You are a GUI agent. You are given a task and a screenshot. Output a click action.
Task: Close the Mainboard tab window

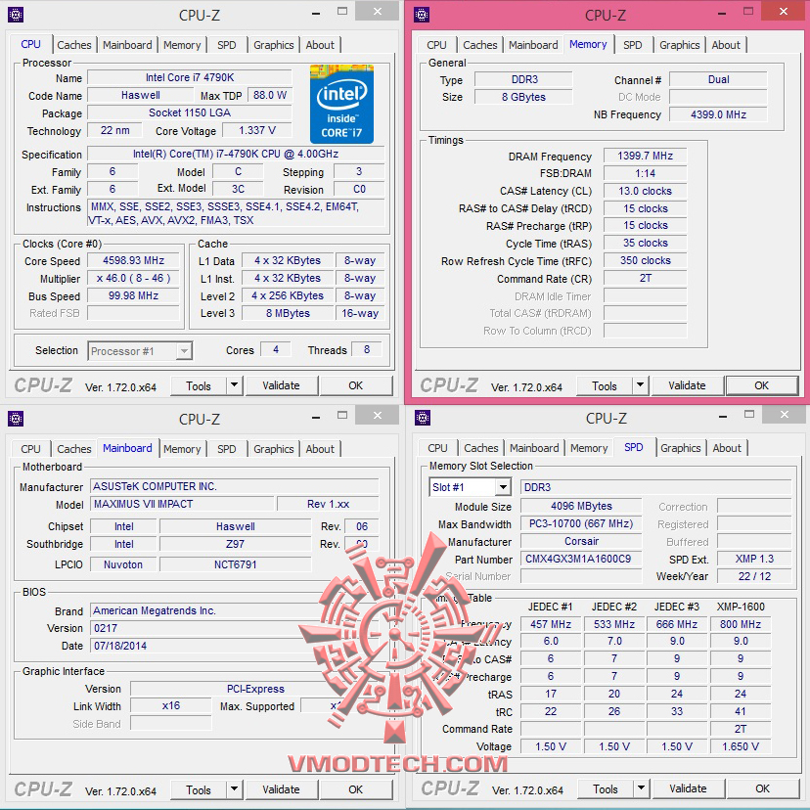[x=378, y=416]
